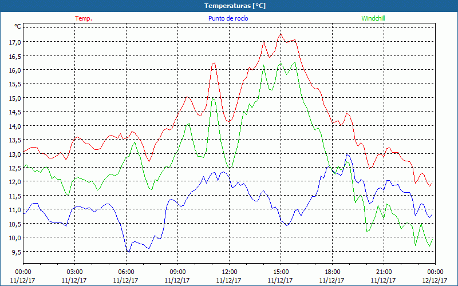Click the 13,5 y-axis value

pyautogui.click(x=15, y=140)
